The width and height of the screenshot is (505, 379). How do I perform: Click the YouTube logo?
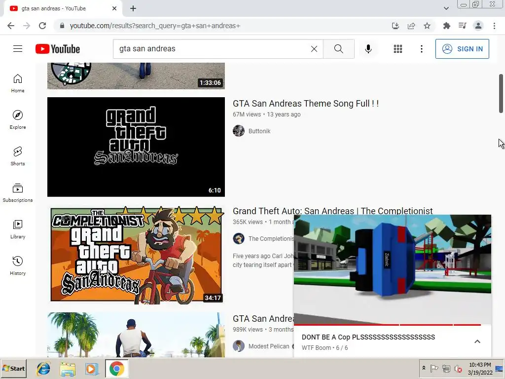58,49
